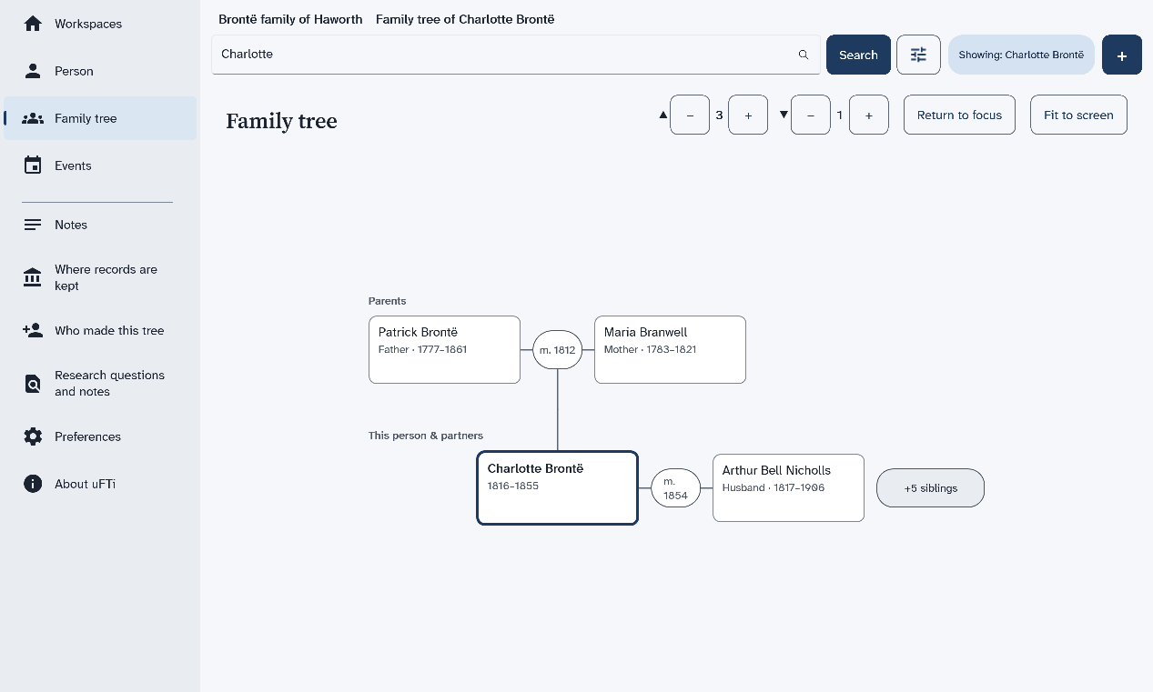Click the Notes lines icon

(x=33, y=225)
